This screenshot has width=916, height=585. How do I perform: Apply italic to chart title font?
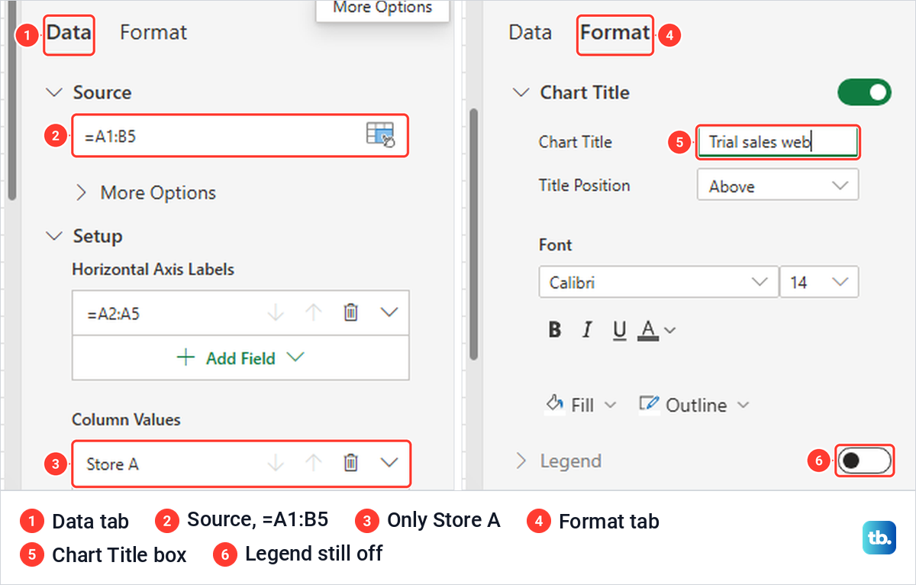587,330
